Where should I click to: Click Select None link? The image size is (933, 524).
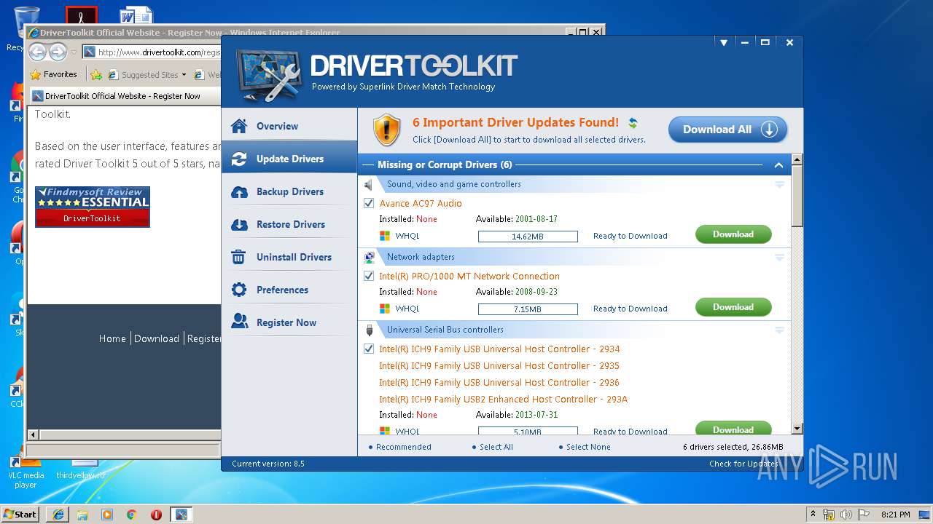(x=588, y=447)
